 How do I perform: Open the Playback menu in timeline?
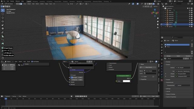pyautogui.click(x=8, y=96)
